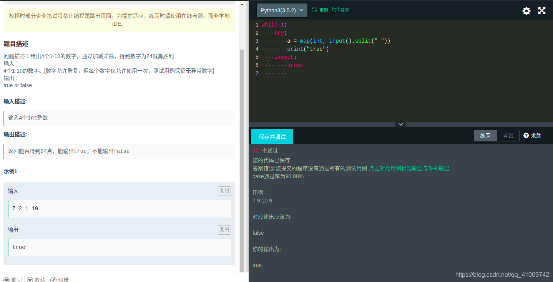Viewport: 553px width, 282px height.
Task: Click the 'case通过率为90.00%' text
Action: click(x=278, y=176)
